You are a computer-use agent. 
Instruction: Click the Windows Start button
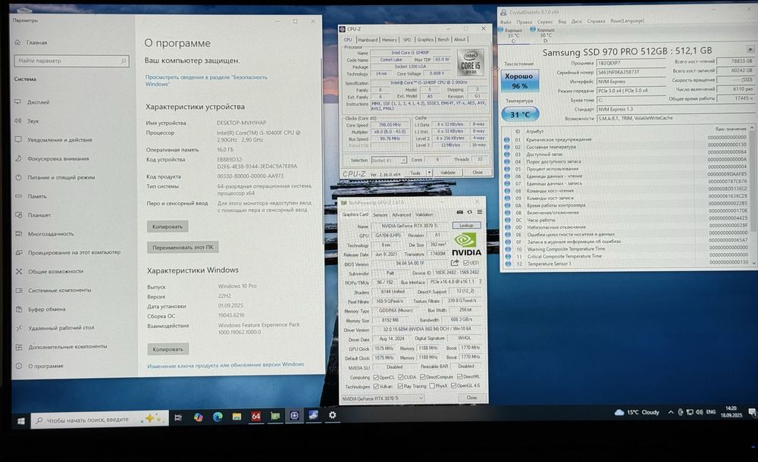(20, 421)
